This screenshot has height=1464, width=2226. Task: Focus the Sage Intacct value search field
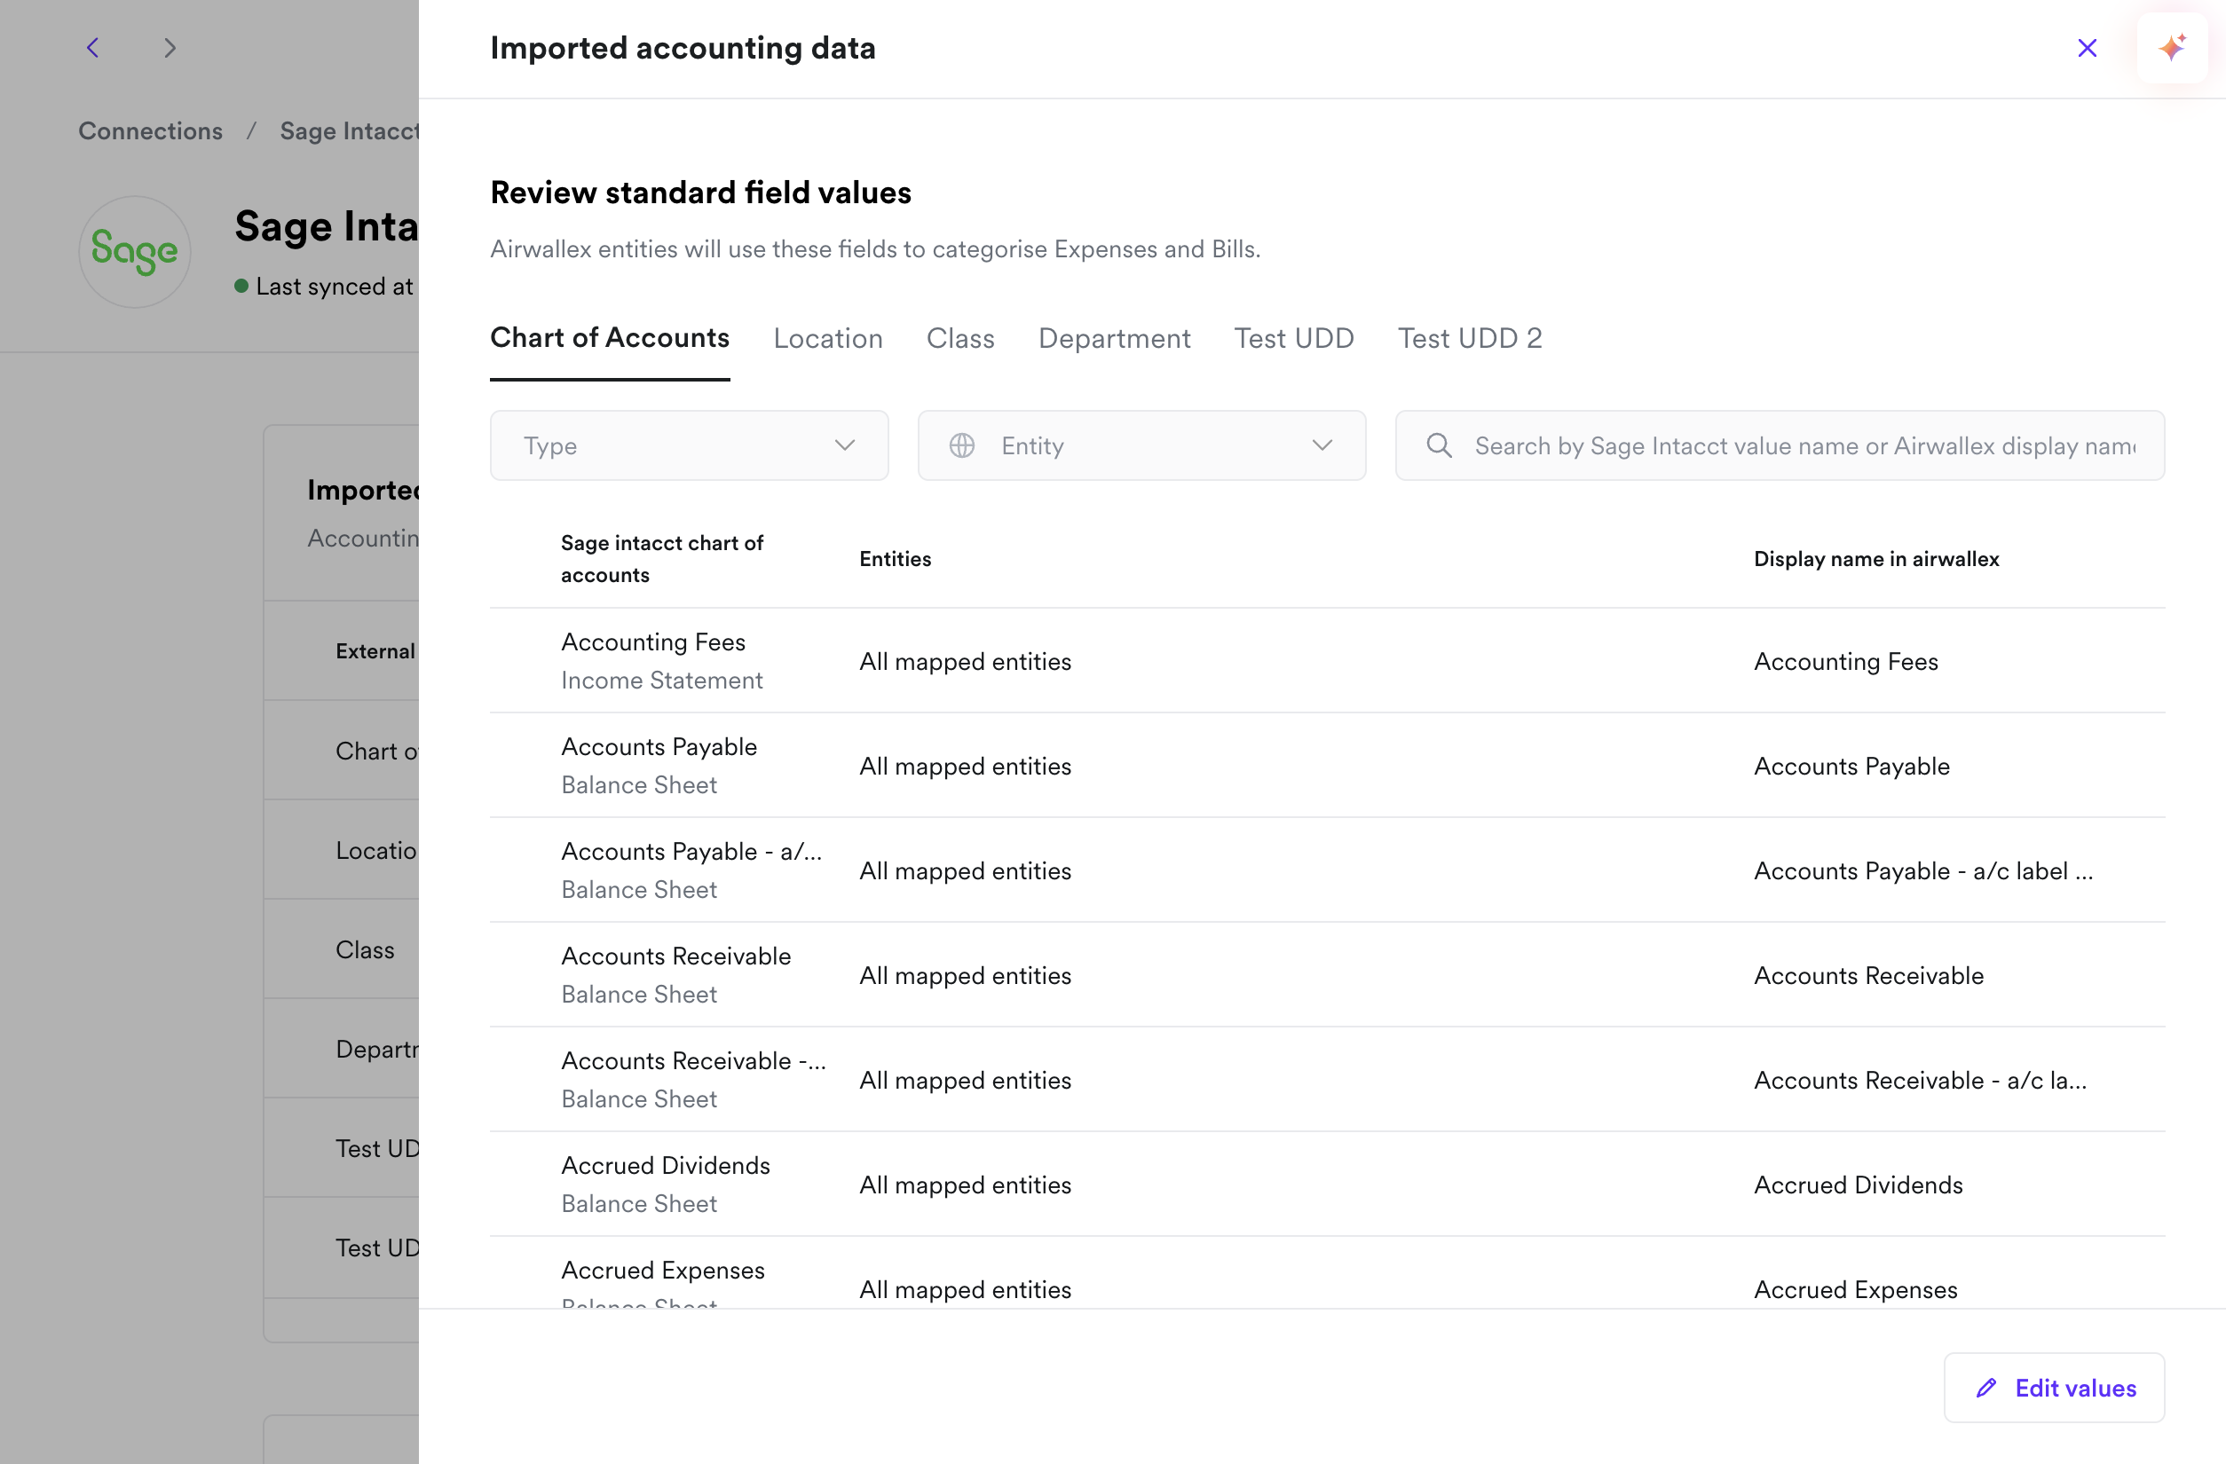(x=1780, y=445)
